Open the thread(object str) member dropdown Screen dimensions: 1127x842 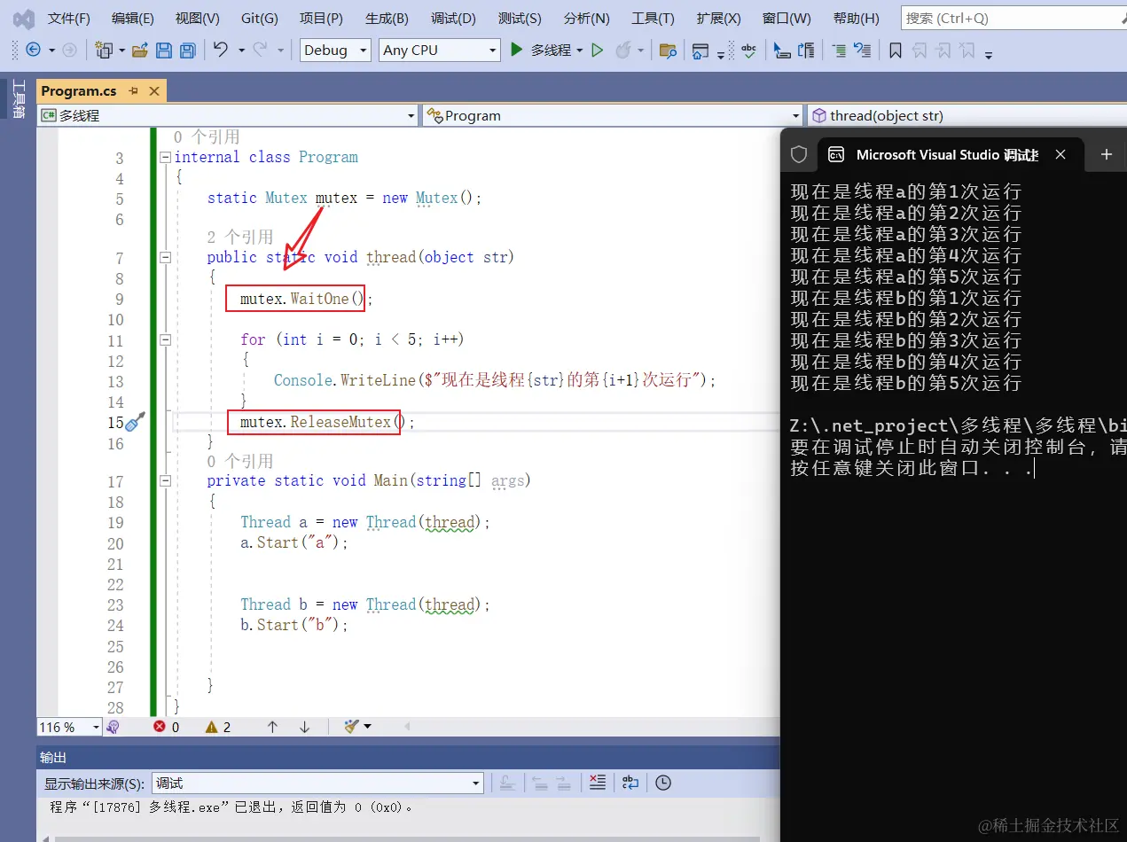[x=967, y=115]
